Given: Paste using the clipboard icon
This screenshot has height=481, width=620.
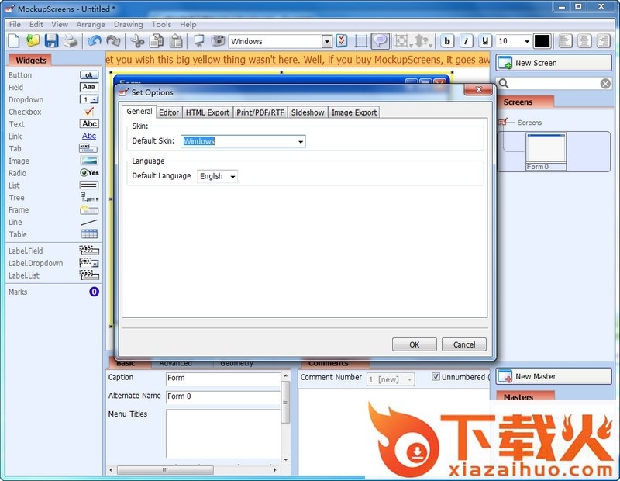Looking at the screenshot, I should 176,41.
